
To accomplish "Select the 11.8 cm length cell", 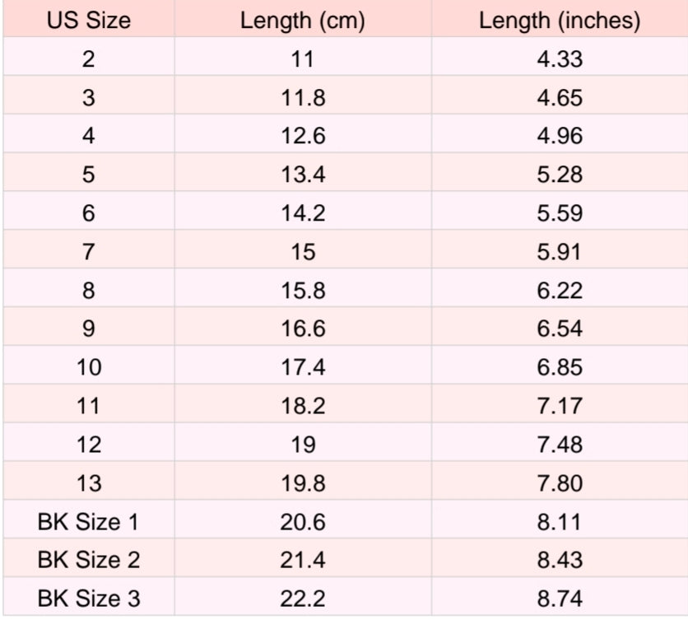I will click(302, 98).
